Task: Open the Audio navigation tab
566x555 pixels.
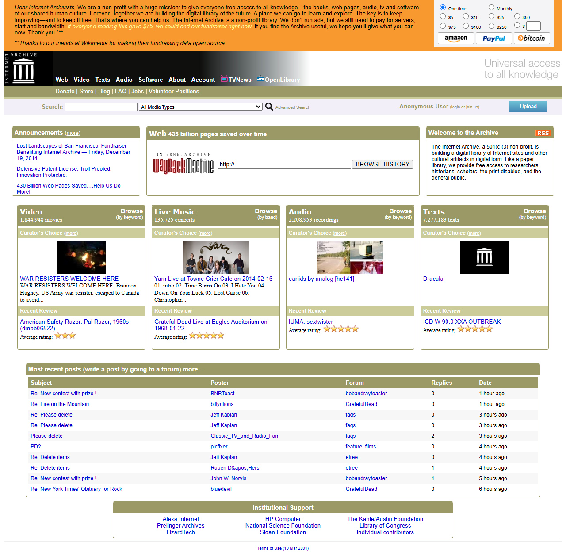Action: pos(124,80)
